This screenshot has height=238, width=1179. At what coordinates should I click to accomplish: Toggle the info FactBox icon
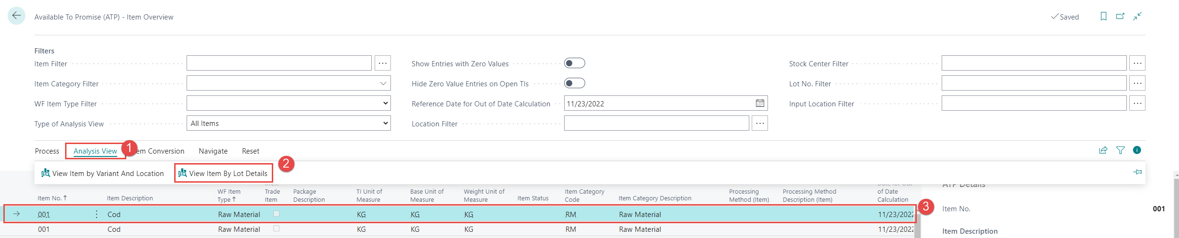tap(1137, 150)
